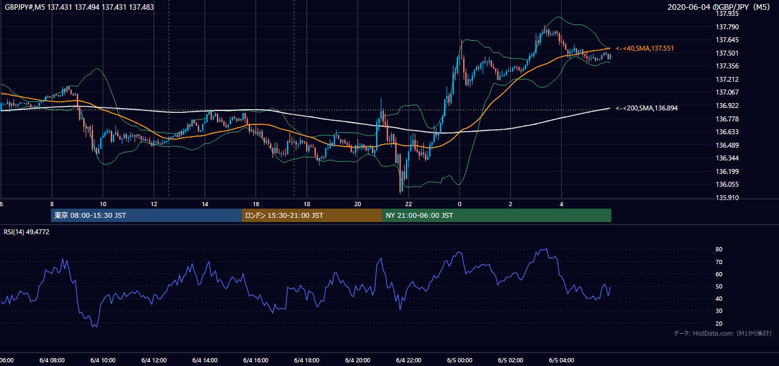Click the Tokyo 08:00-15:30 JST session bar
The width and height of the screenshot is (779, 366).
[146, 215]
